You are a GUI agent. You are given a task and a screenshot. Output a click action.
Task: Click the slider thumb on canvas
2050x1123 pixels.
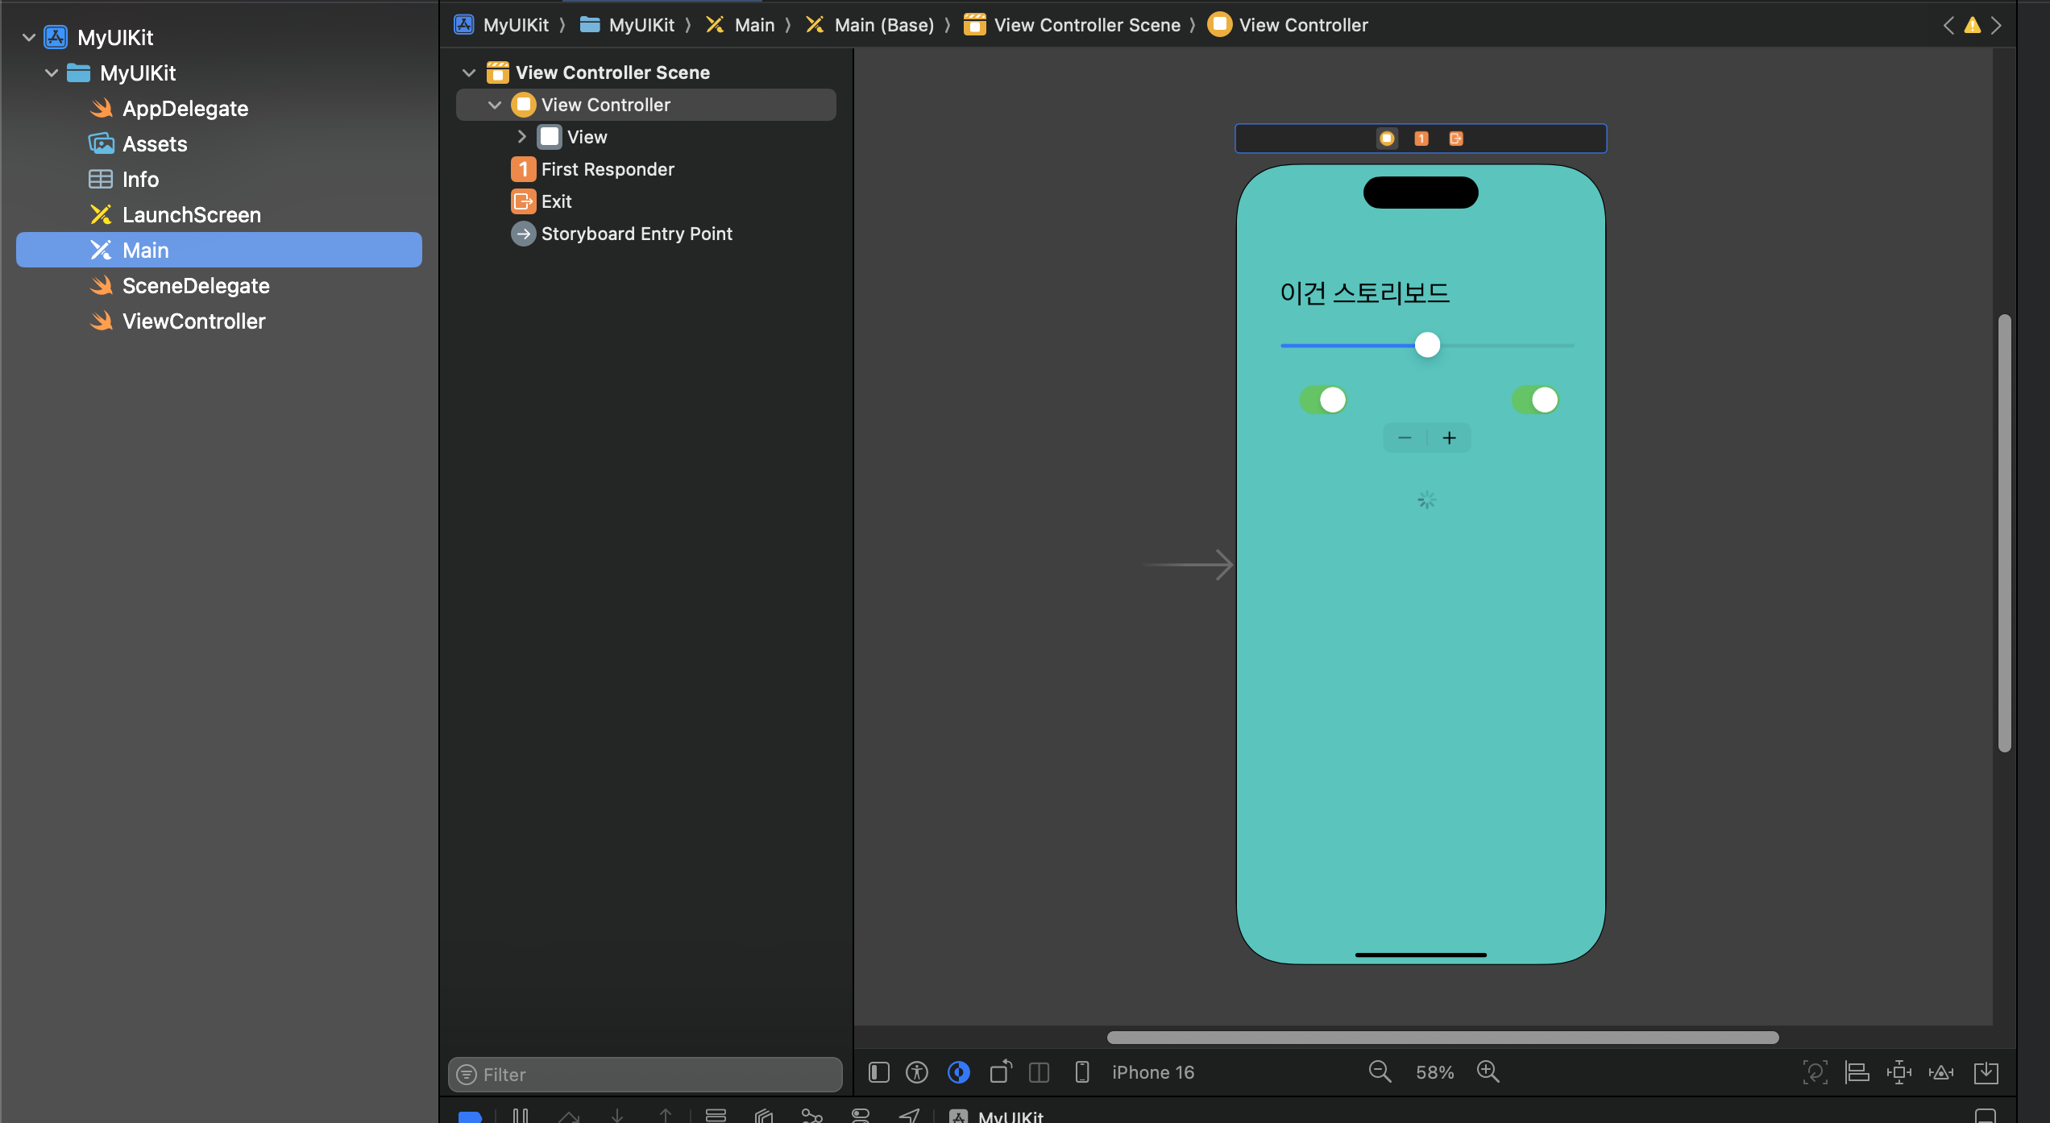(1427, 345)
